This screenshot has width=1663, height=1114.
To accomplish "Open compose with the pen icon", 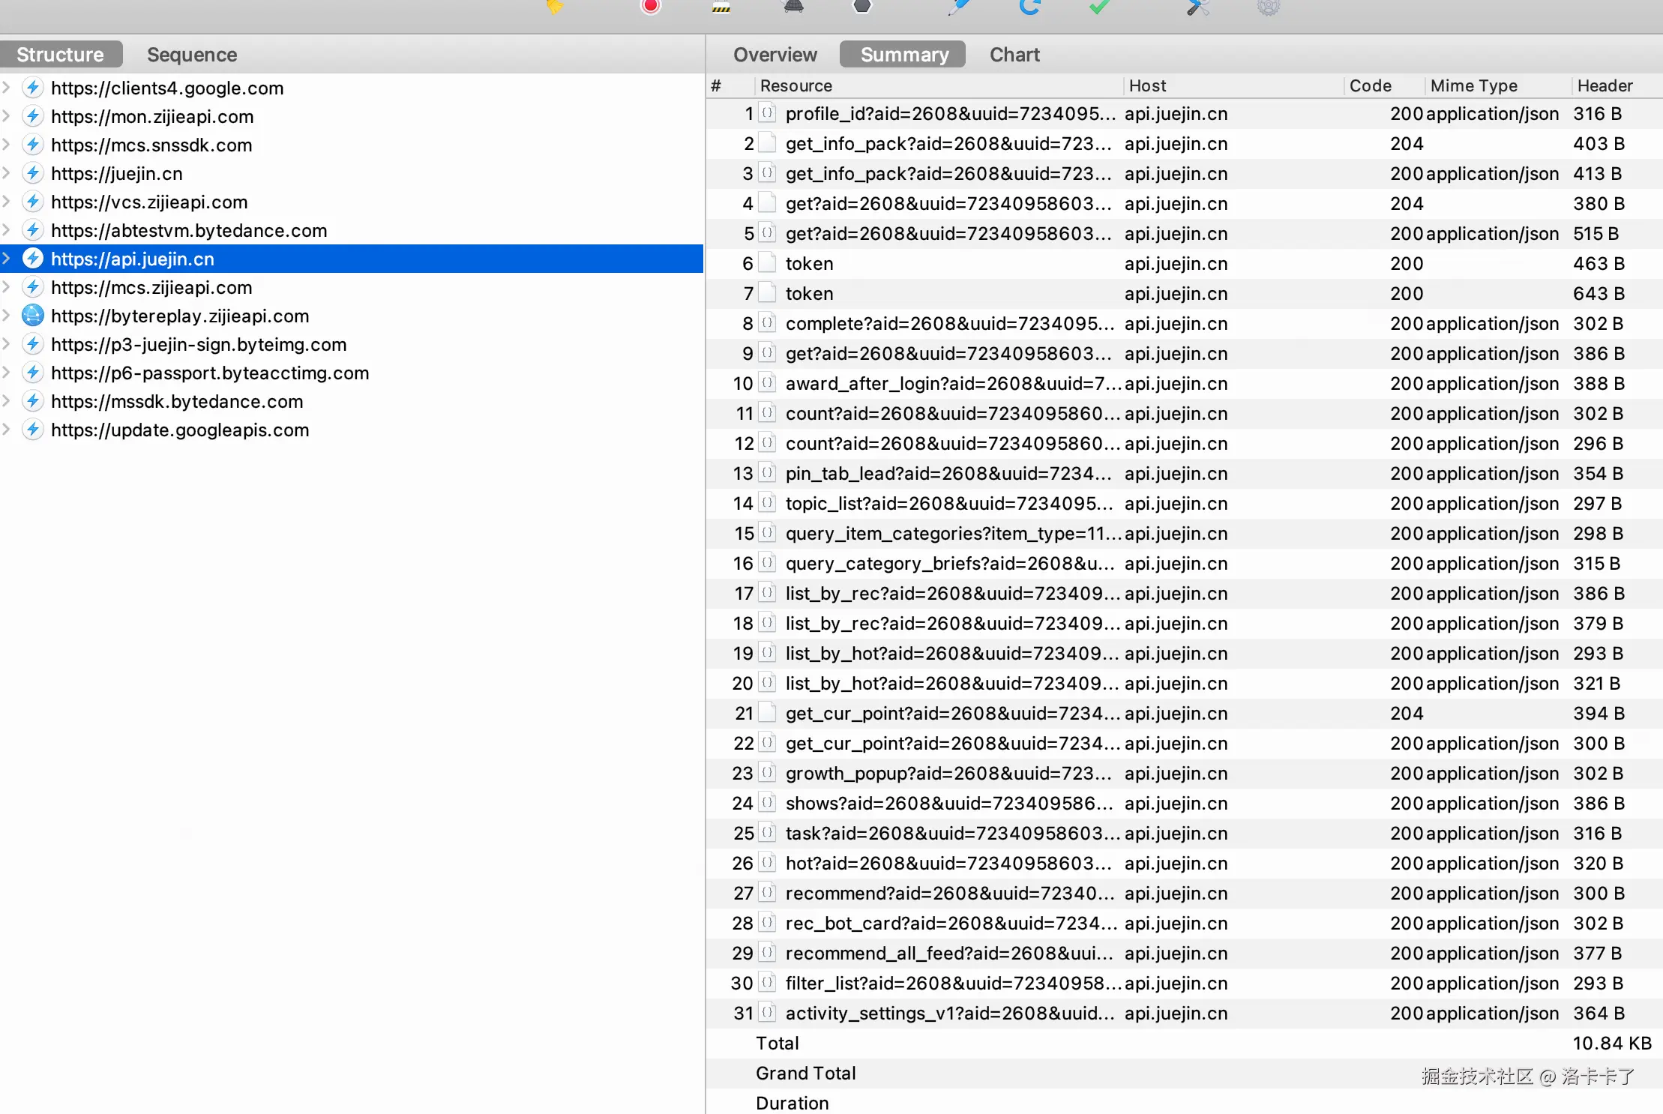I will [958, 7].
